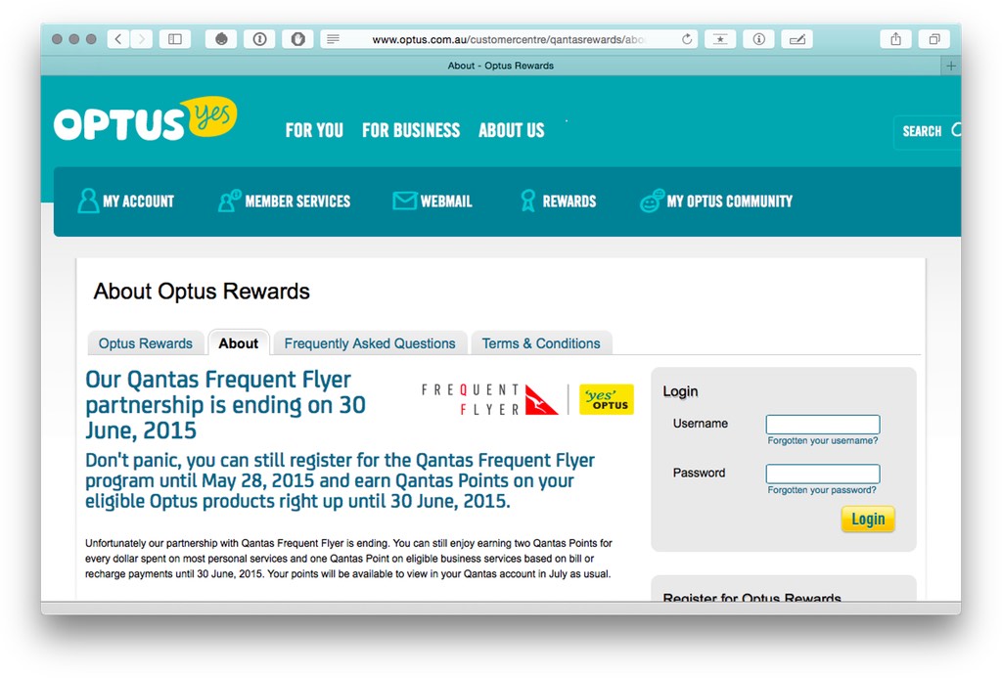Switch to the Optus Rewards tab
The width and height of the screenshot is (1002, 678).
pos(146,343)
